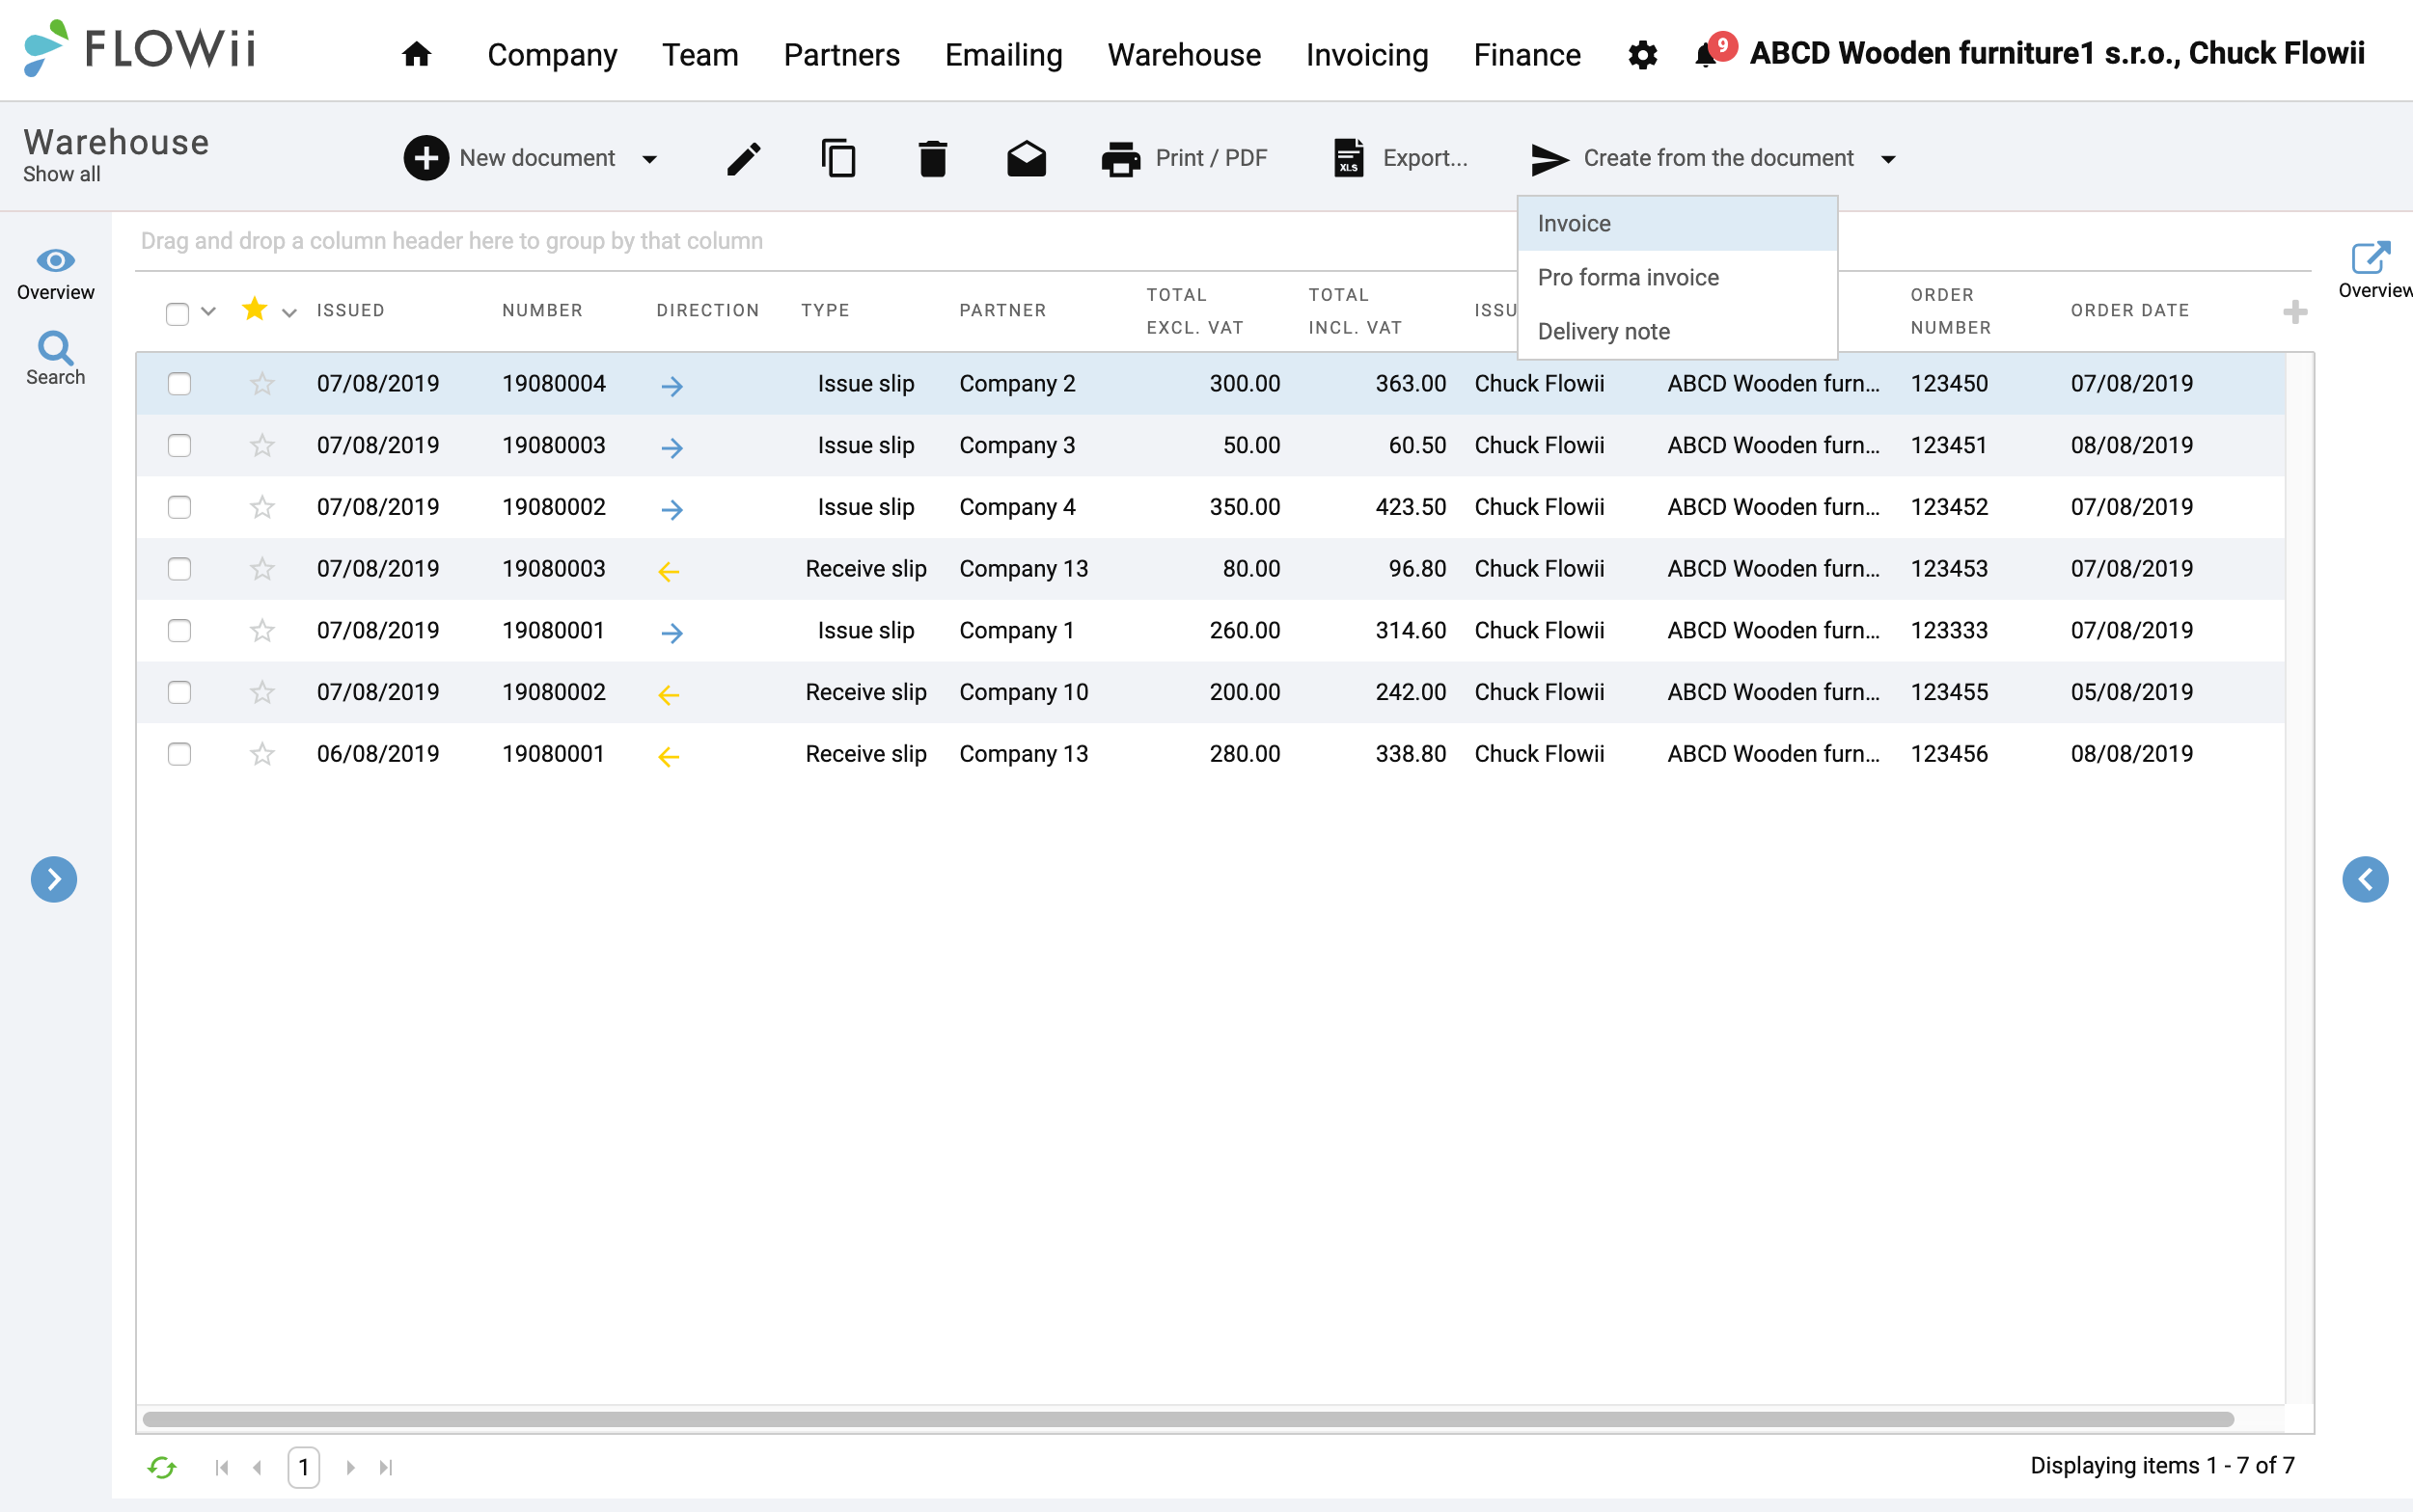
Task: Choose Invoice from the dropdown menu
Action: 1677,223
